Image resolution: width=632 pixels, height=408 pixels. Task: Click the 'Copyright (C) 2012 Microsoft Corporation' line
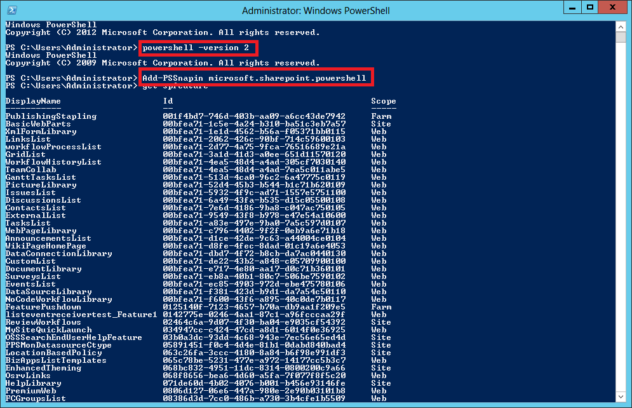click(x=163, y=32)
